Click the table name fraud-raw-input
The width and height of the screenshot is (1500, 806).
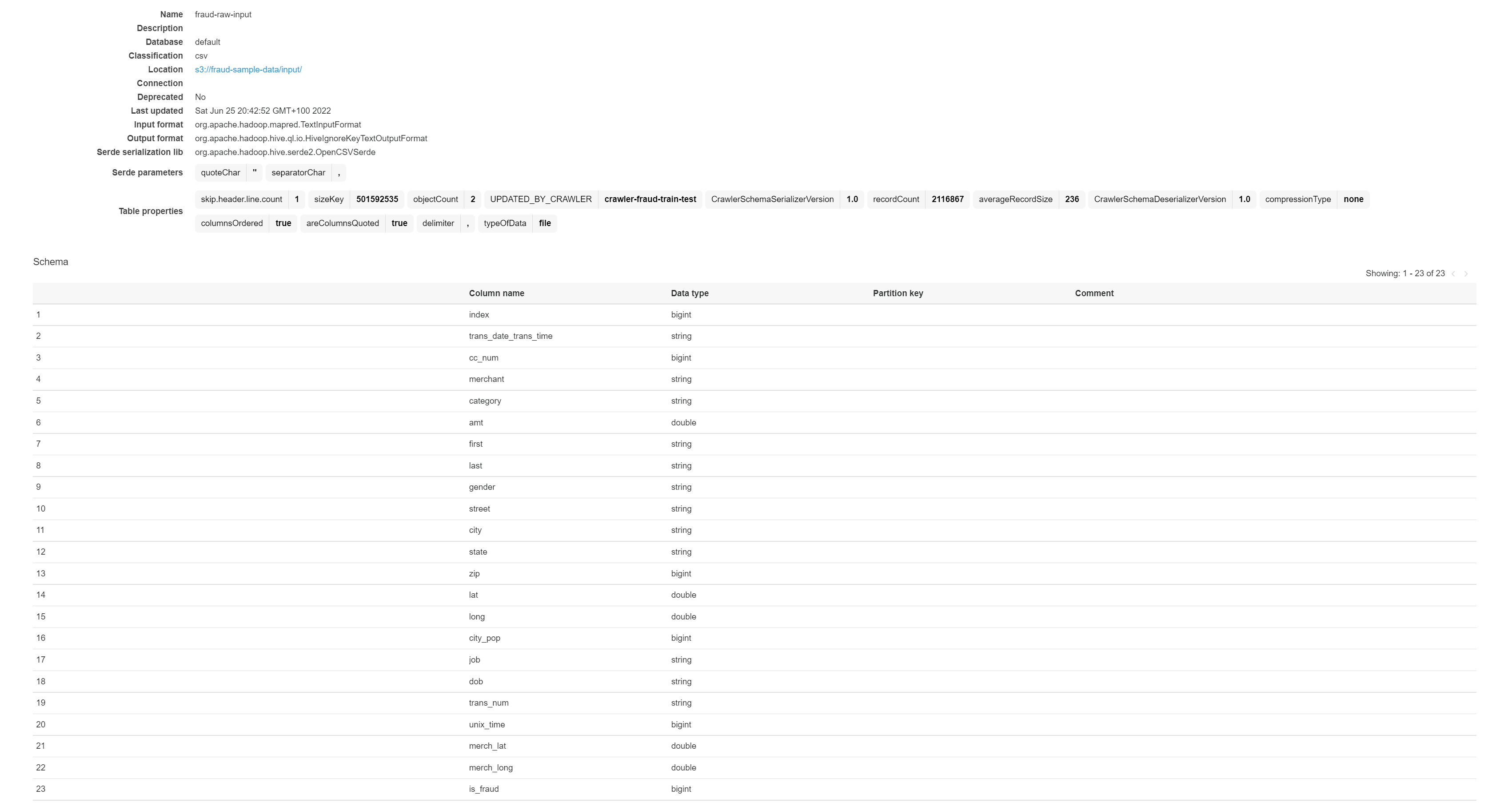pyautogui.click(x=223, y=15)
